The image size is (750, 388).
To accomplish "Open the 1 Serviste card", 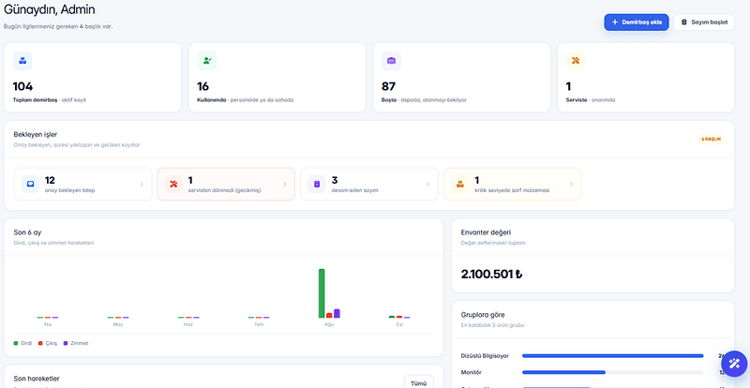I will click(x=646, y=78).
